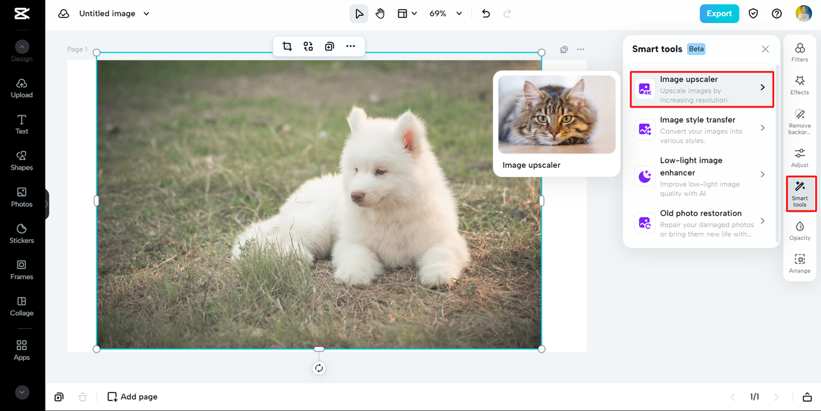Open the Effects tool
Image resolution: width=821 pixels, height=411 pixels.
click(800, 85)
